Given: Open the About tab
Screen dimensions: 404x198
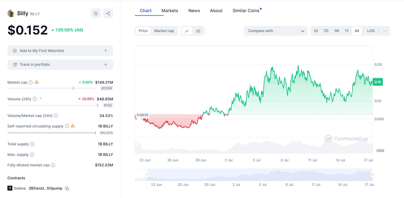Looking at the screenshot, I should point(216,11).
